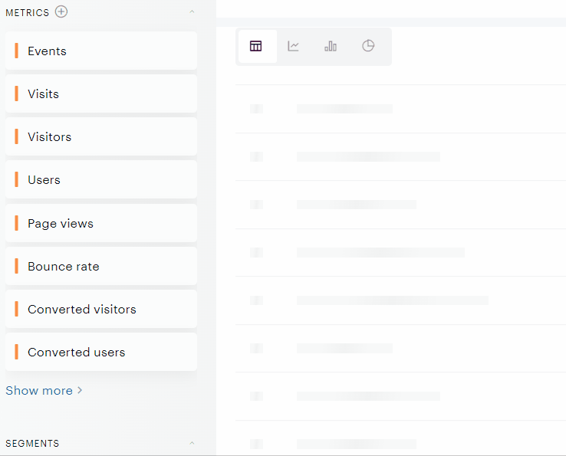
Task: Expand list with Show more
Action: [x=44, y=390]
